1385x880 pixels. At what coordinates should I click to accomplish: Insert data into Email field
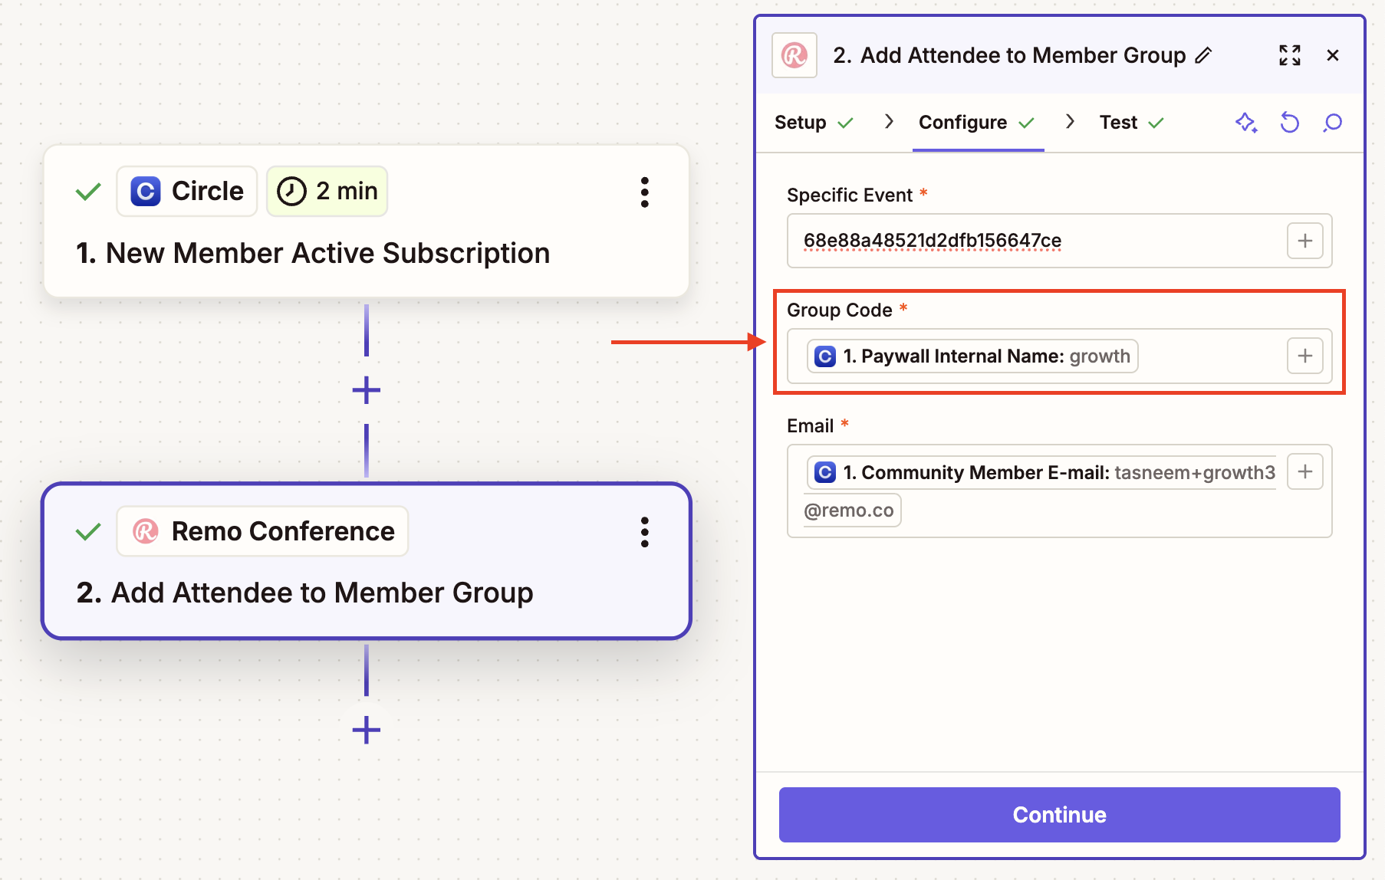pyautogui.click(x=1304, y=471)
